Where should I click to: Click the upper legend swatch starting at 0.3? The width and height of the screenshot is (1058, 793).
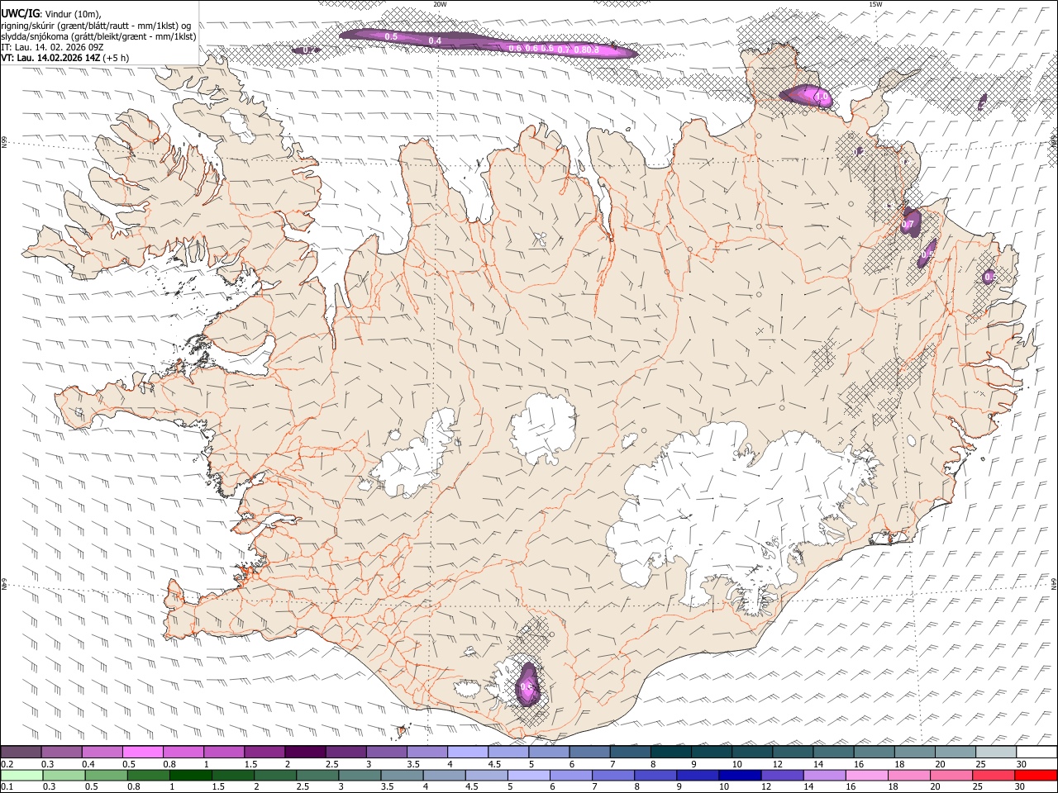click(62, 752)
